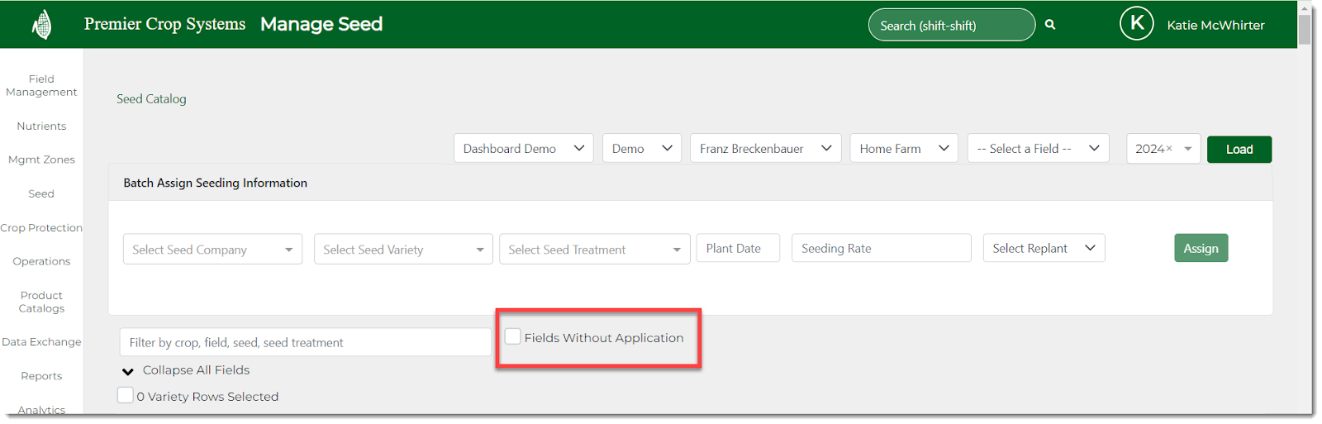Clear the 2024 year selection (x)

[x=1169, y=149]
